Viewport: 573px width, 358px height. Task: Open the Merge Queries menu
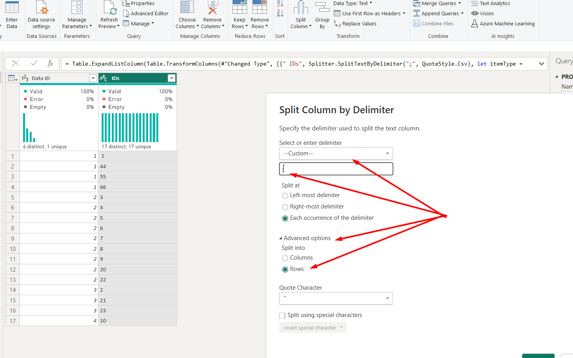tap(437, 4)
